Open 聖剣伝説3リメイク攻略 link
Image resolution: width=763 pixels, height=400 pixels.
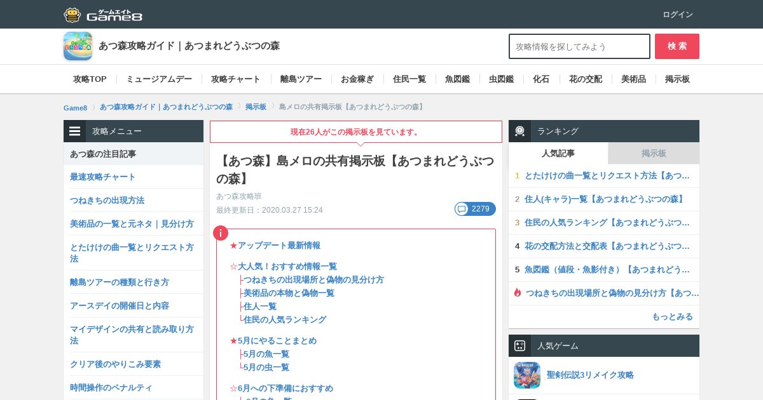[x=590, y=375]
